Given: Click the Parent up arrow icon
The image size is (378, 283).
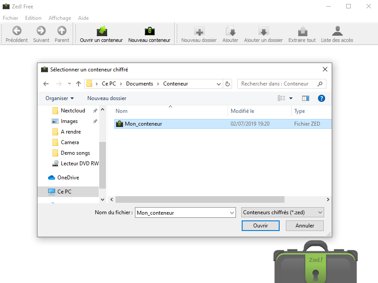Looking at the screenshot, I should click(x=62, y=30).
